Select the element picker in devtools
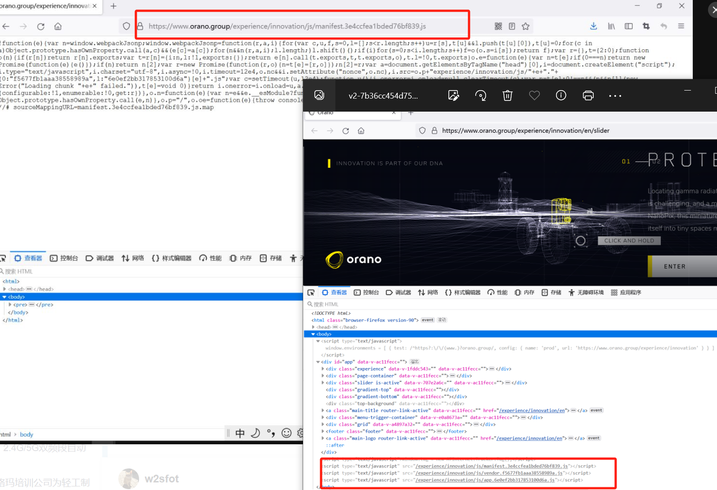This screenshot has height=490, width=717. pos(311,292)
